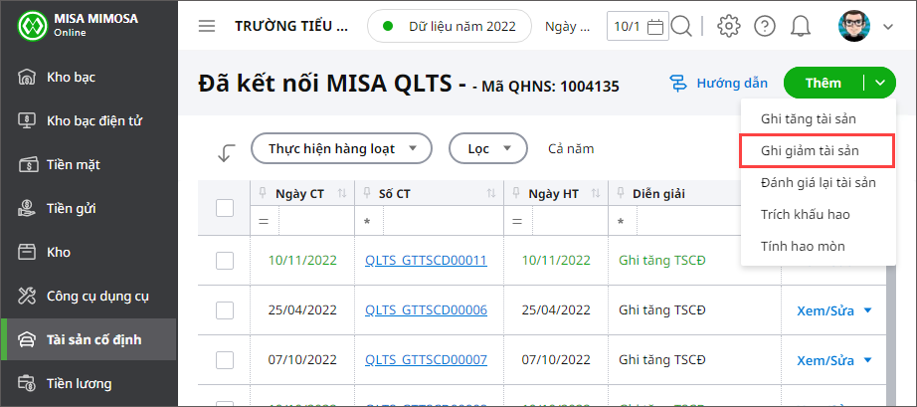Click the Diễn giải filter input field

(689, 222)
